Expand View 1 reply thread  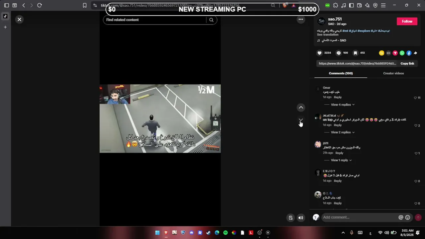coord(341,160)
